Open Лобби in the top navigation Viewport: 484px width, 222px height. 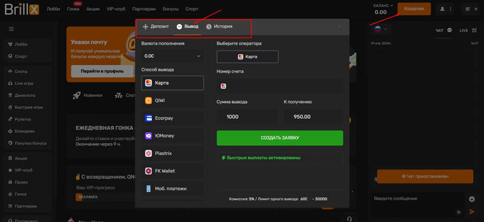53,9
